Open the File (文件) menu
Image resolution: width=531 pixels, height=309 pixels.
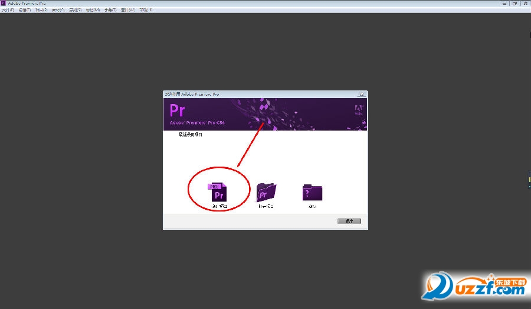point(8,10)
